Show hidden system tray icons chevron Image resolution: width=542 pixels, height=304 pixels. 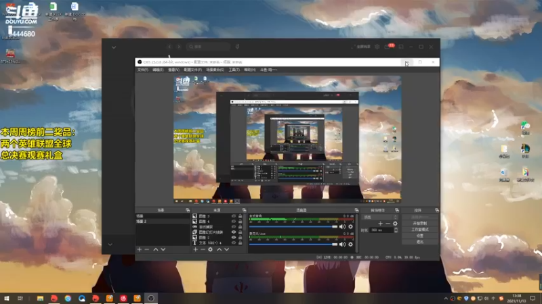(x=446, y=299)
